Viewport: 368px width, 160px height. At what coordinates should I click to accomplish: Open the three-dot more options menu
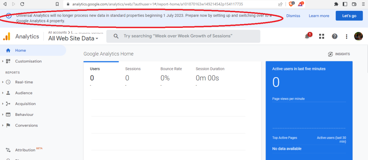click(x=346, y=36)
